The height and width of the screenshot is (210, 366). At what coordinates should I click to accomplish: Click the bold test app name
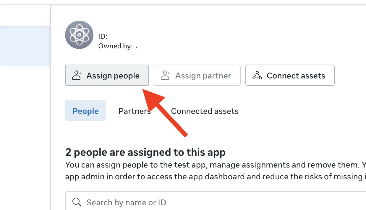(182, 165)
